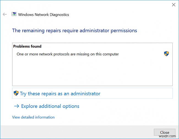Click the administrator permissions heading text
The height and width of the screenshot is (139, 179).
click(74, 30)
